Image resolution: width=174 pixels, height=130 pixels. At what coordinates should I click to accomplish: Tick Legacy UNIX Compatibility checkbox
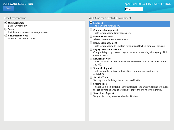click(x=91, y=49)
